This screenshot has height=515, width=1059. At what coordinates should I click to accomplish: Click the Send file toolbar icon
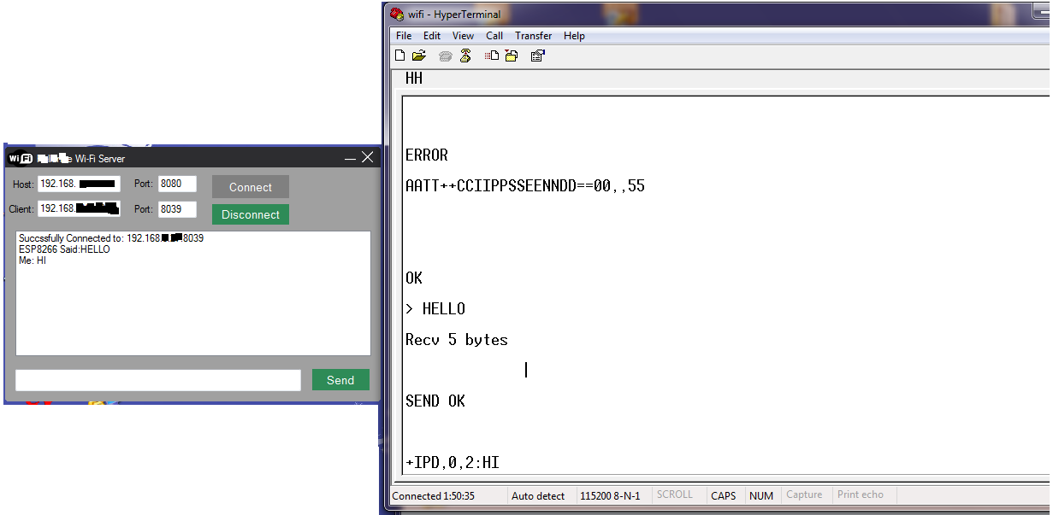pyautogui.click(x=492, y=56)
